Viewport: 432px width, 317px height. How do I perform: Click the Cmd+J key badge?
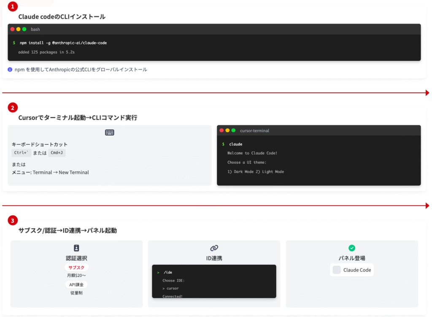tap(57, 153)
